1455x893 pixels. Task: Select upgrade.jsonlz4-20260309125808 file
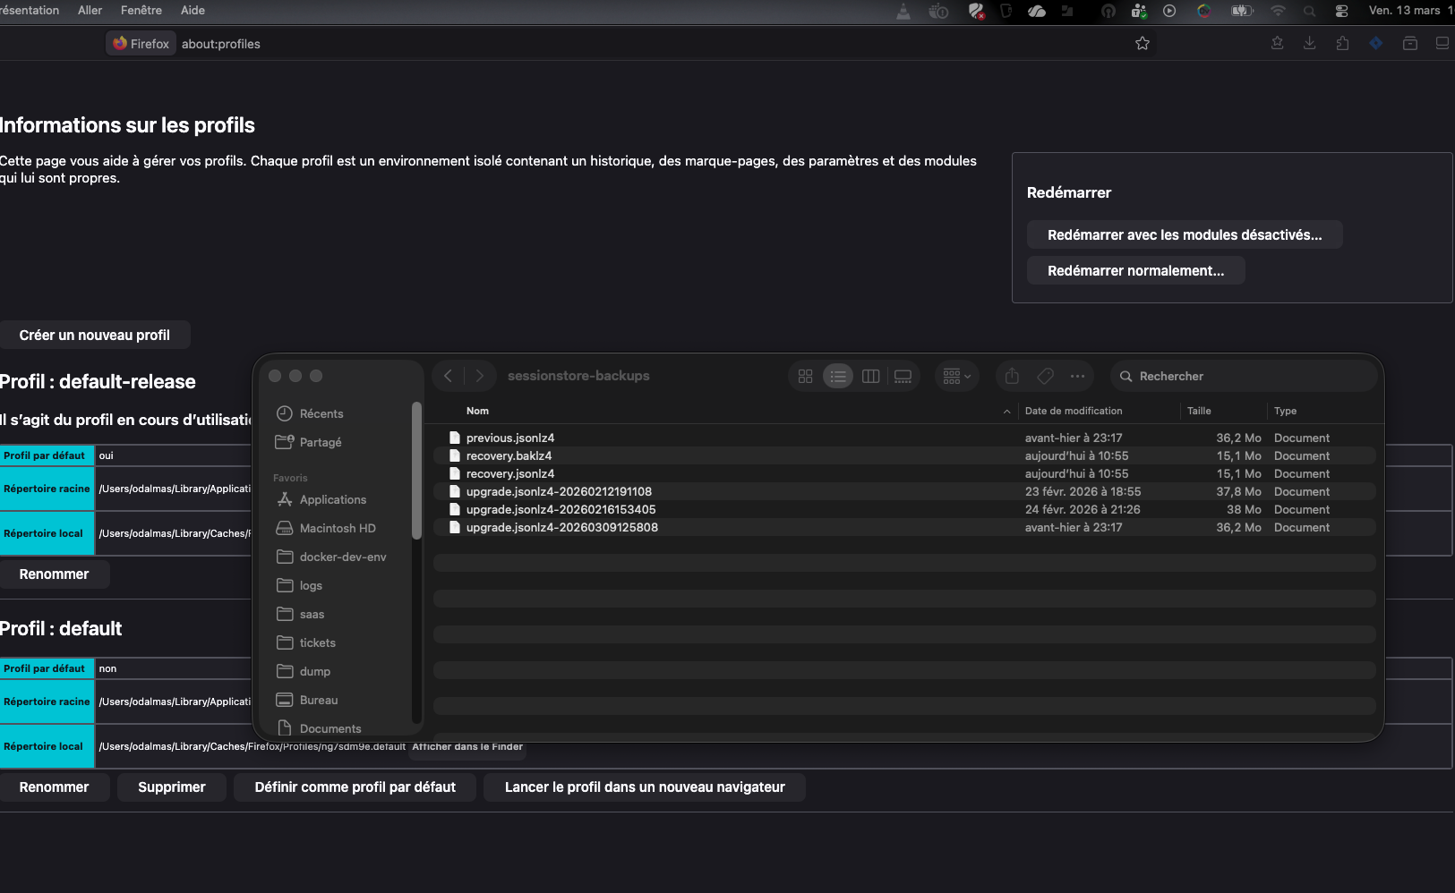(x=904, y=527)
